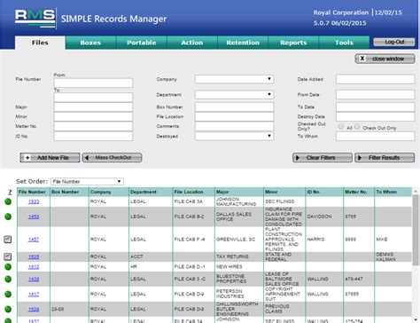The height and width of the screenshot is (323, 420).
Task: Click the Log-Out button
Action: (394, 42)
